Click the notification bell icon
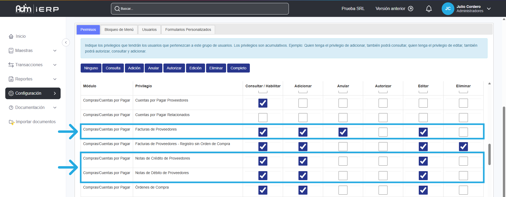506x197 pixels. click(x=429, y=9)
